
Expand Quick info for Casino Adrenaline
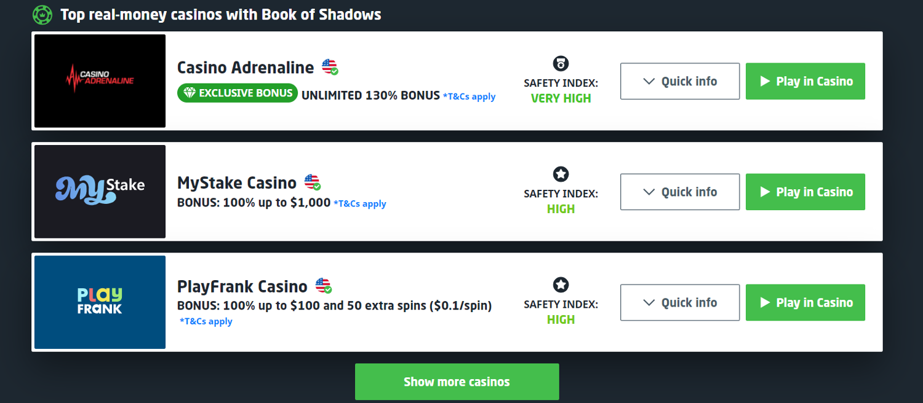click(679, 81)
